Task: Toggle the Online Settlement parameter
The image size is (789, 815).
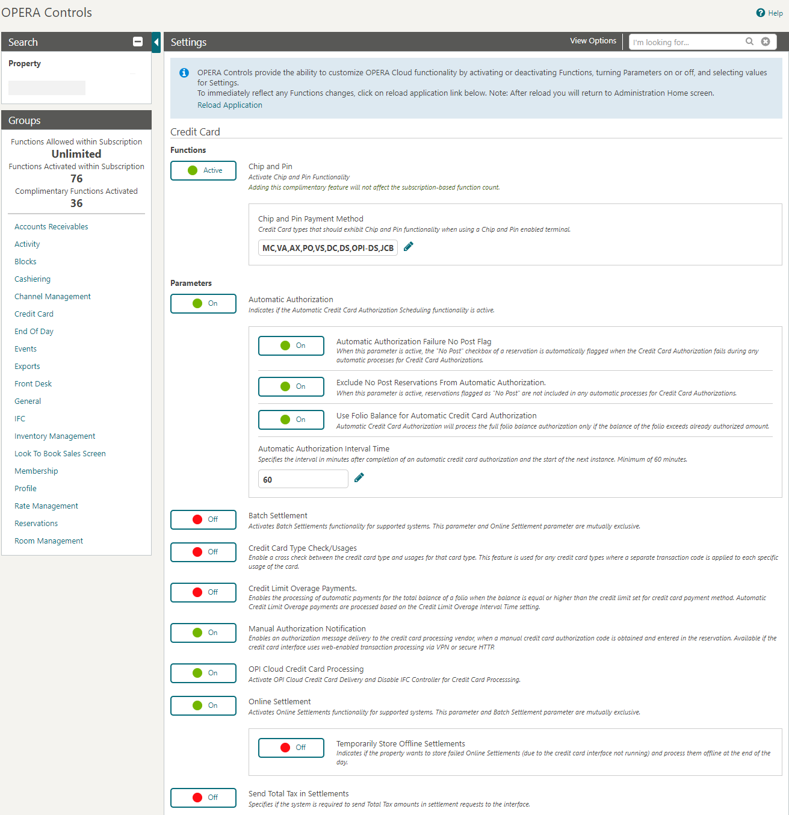Action: [x=203, y=705]
